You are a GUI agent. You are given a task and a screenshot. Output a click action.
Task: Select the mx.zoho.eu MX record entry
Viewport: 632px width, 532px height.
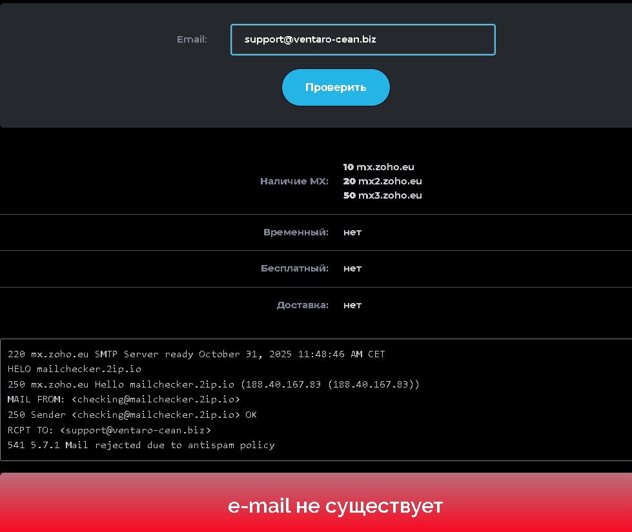[379, 166]
